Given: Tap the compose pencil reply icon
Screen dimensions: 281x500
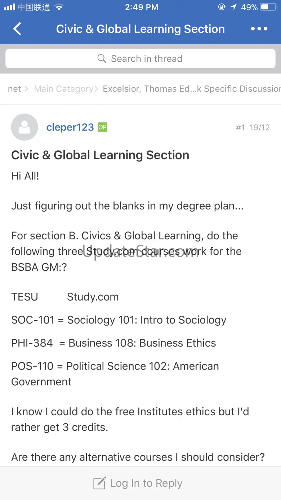Looking at the screenshot, I should [100, 483].
